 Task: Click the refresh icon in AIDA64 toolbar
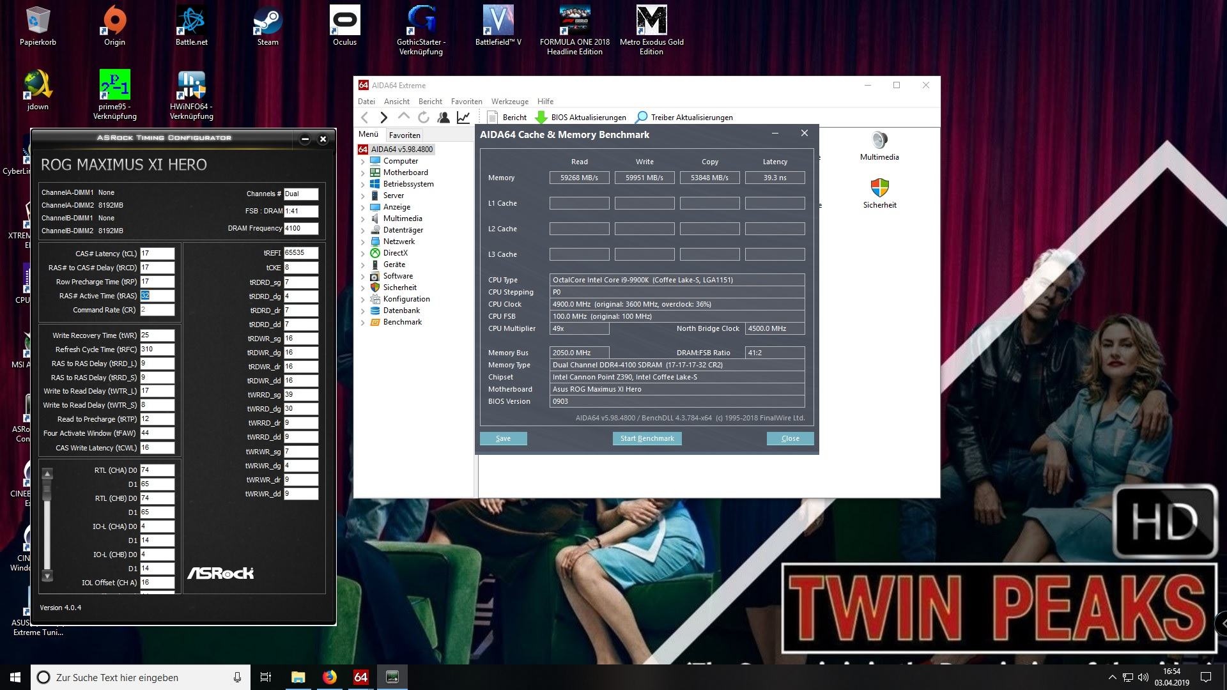click(x=423, y=117)
